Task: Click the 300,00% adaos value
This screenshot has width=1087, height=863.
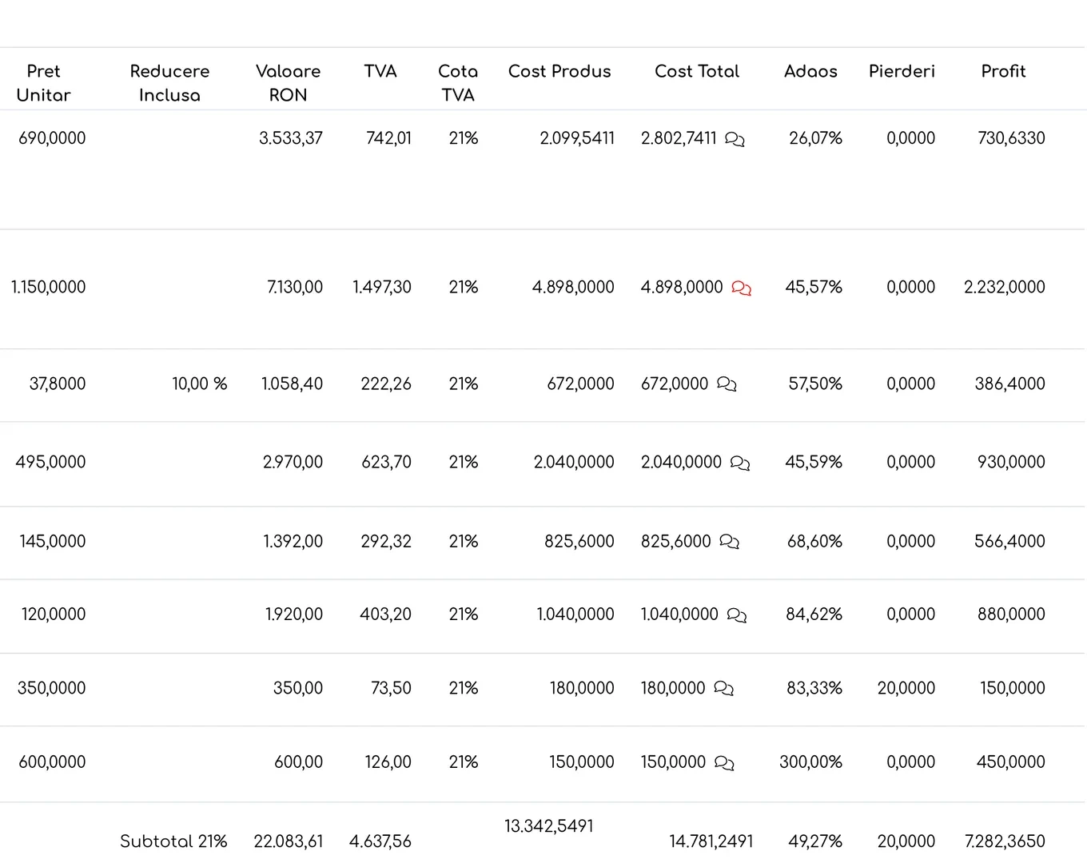Action: tap(810, 762)
